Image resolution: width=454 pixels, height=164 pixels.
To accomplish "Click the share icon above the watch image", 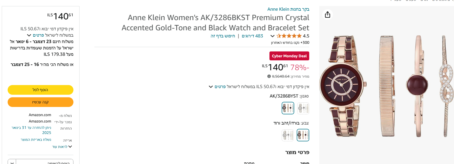I will point(328,15).
